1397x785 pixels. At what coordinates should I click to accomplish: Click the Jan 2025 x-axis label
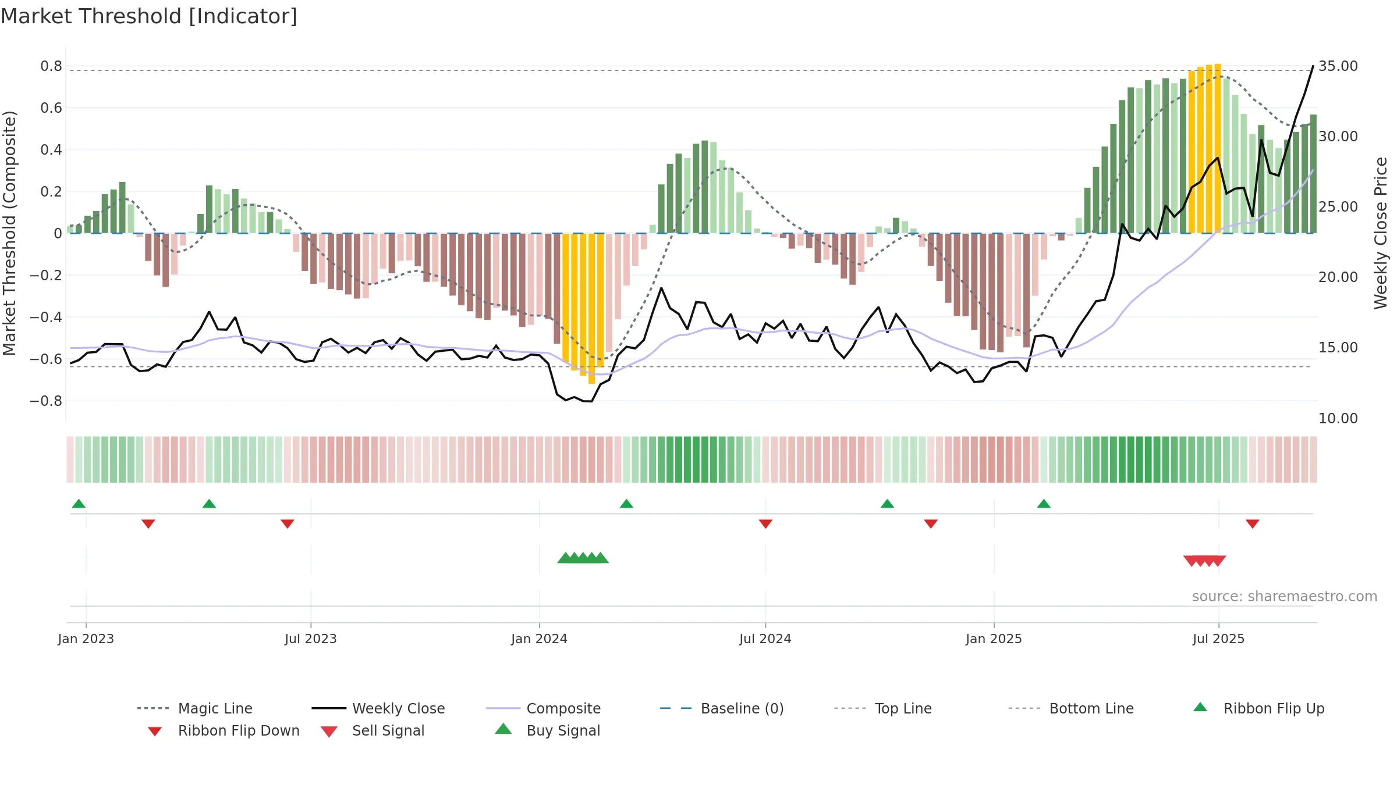click(x=994, y=638)
